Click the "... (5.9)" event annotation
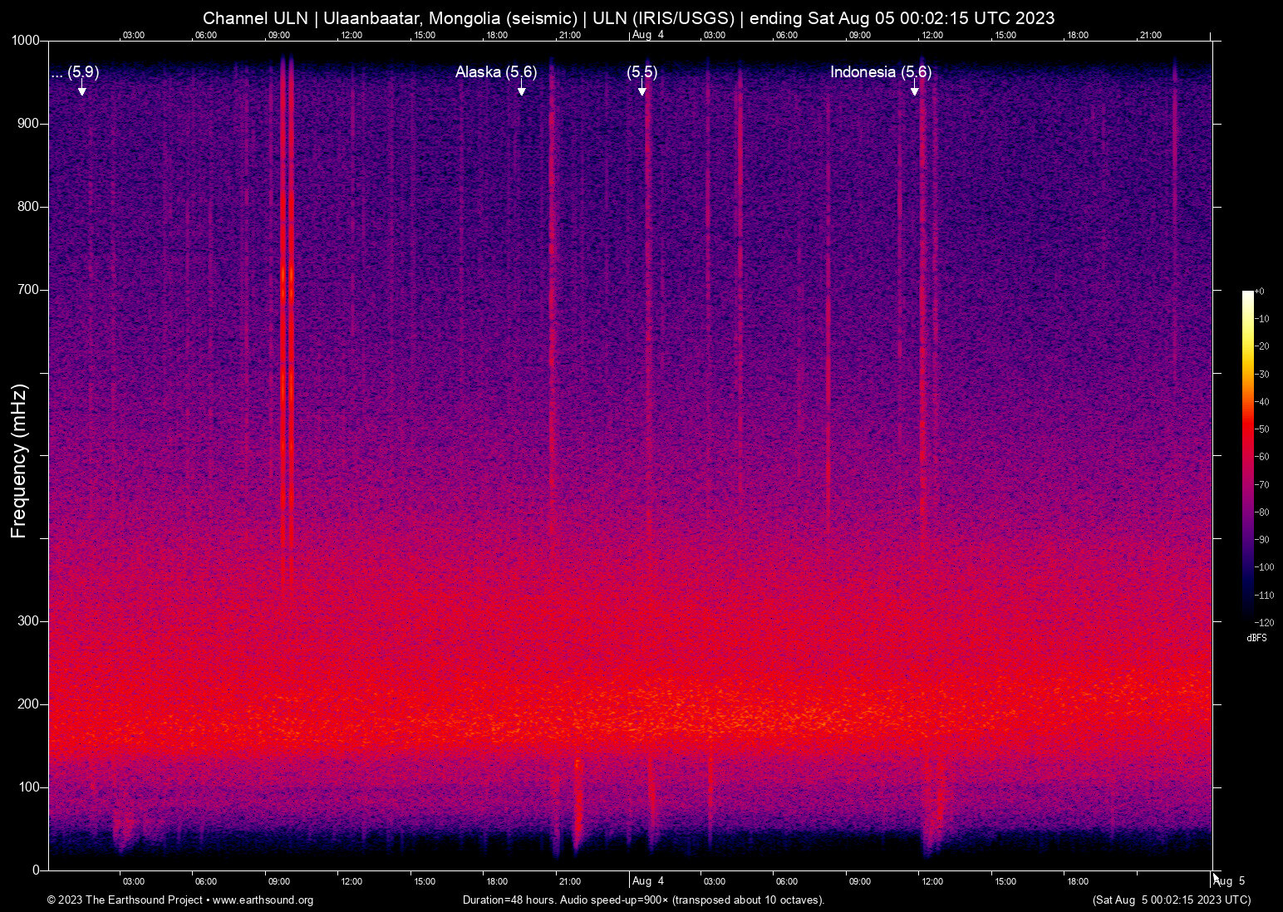The image size is (1283, 912). click(x=75, y=72)
